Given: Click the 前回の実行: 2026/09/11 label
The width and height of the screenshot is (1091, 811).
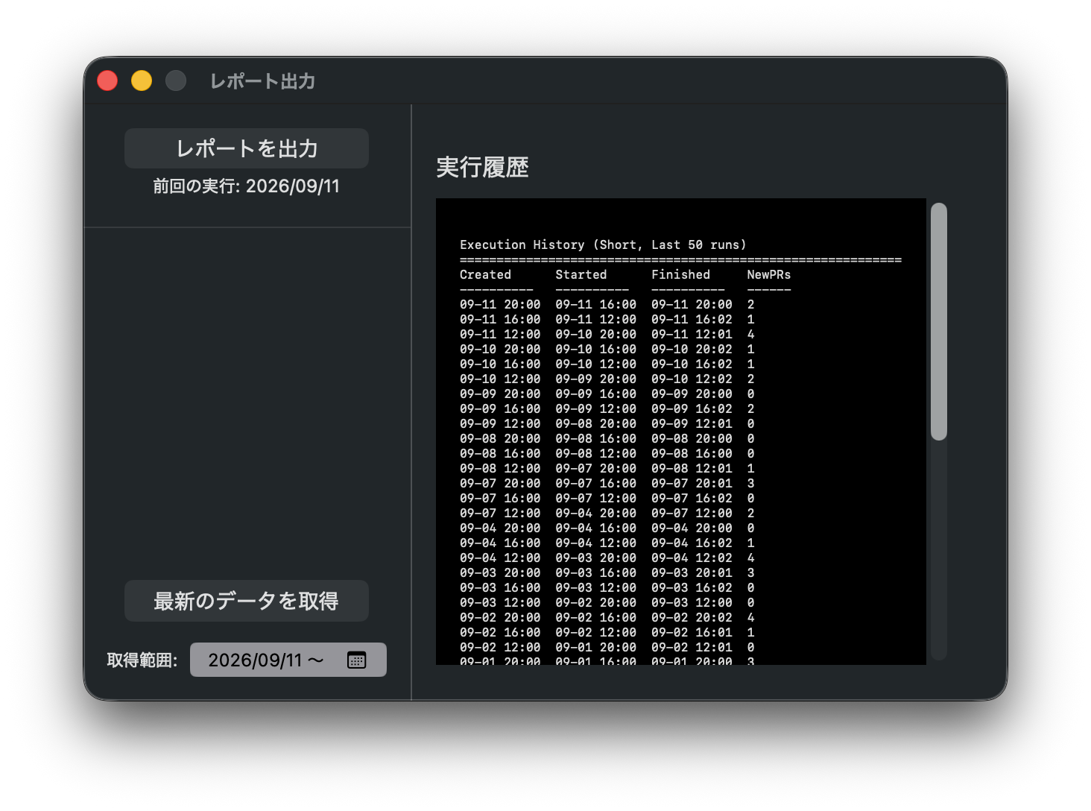Looking at the screenshot, I should (x=247, y=186).
